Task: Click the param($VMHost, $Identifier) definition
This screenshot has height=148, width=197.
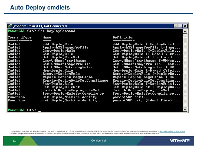Action: click(x=145, y=100)
